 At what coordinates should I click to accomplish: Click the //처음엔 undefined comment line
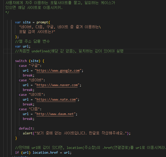(69, 51)
